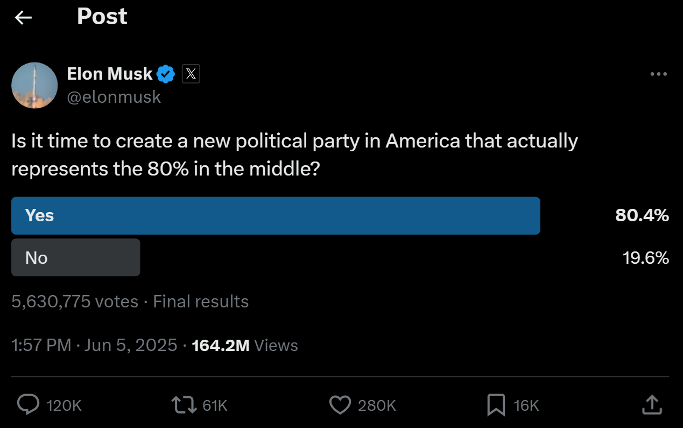
Task: Click the repost arrows icon
Action: coord(184,405)
